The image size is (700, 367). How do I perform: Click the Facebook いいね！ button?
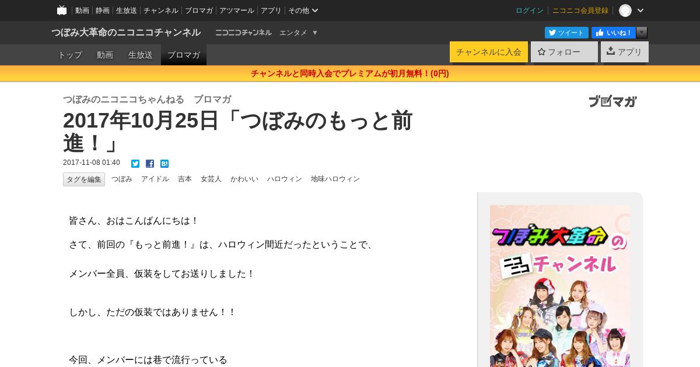[614, 33]
